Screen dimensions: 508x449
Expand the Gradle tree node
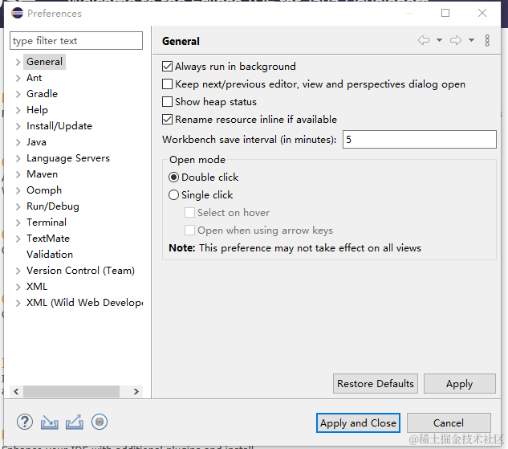(x=18, y=94)
